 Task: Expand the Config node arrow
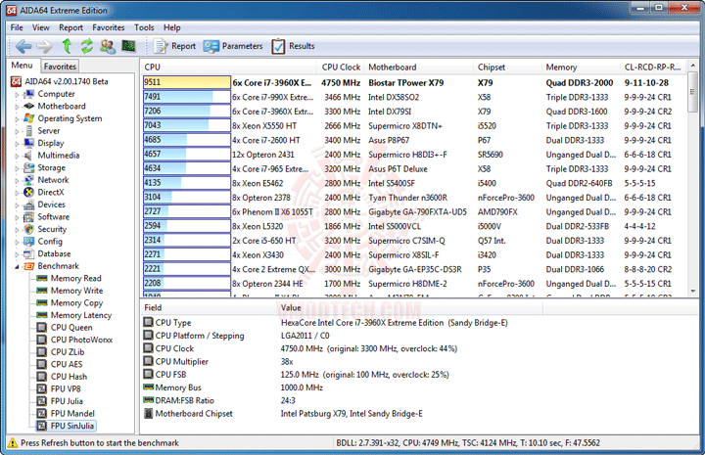tap(17, 242)
